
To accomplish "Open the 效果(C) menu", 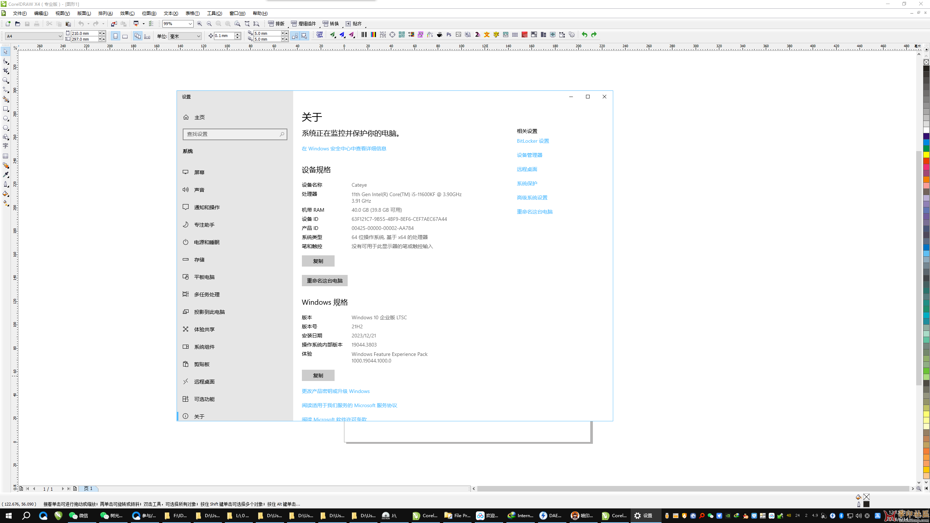I will pyautogui.click(x=127, y=13).
